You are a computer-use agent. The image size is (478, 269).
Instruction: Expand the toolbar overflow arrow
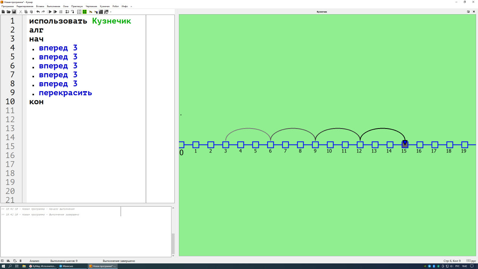111,12
